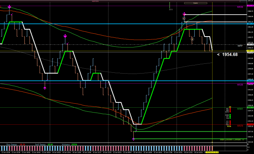Click the circled marker on the declining orange candles
Screen dimensions: 254x154
(x=192, y=39)
